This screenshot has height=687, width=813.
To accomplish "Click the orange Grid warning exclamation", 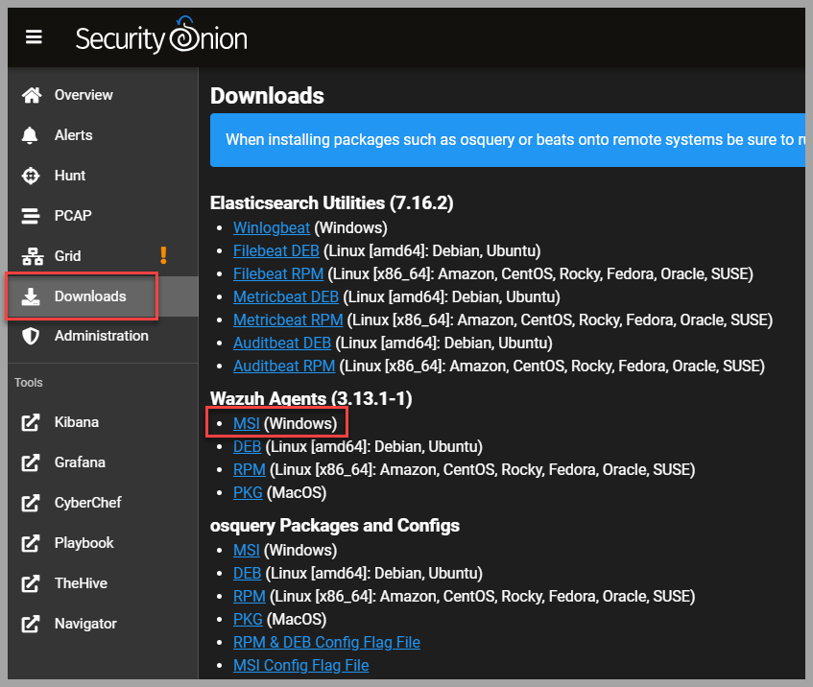I will (x=163, y=255).
